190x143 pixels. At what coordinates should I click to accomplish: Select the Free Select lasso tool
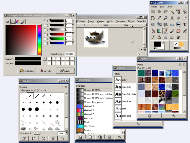point(166,12)
